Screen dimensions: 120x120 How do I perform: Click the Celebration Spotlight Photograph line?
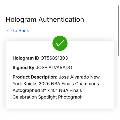48,97
